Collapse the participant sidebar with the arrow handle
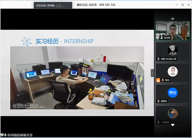 [152, 73]
